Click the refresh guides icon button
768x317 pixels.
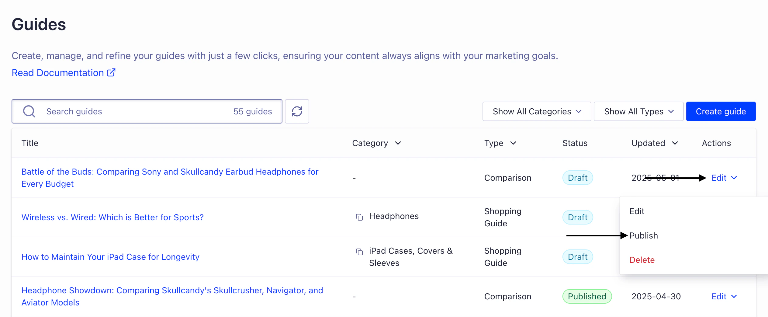(297, 111)
